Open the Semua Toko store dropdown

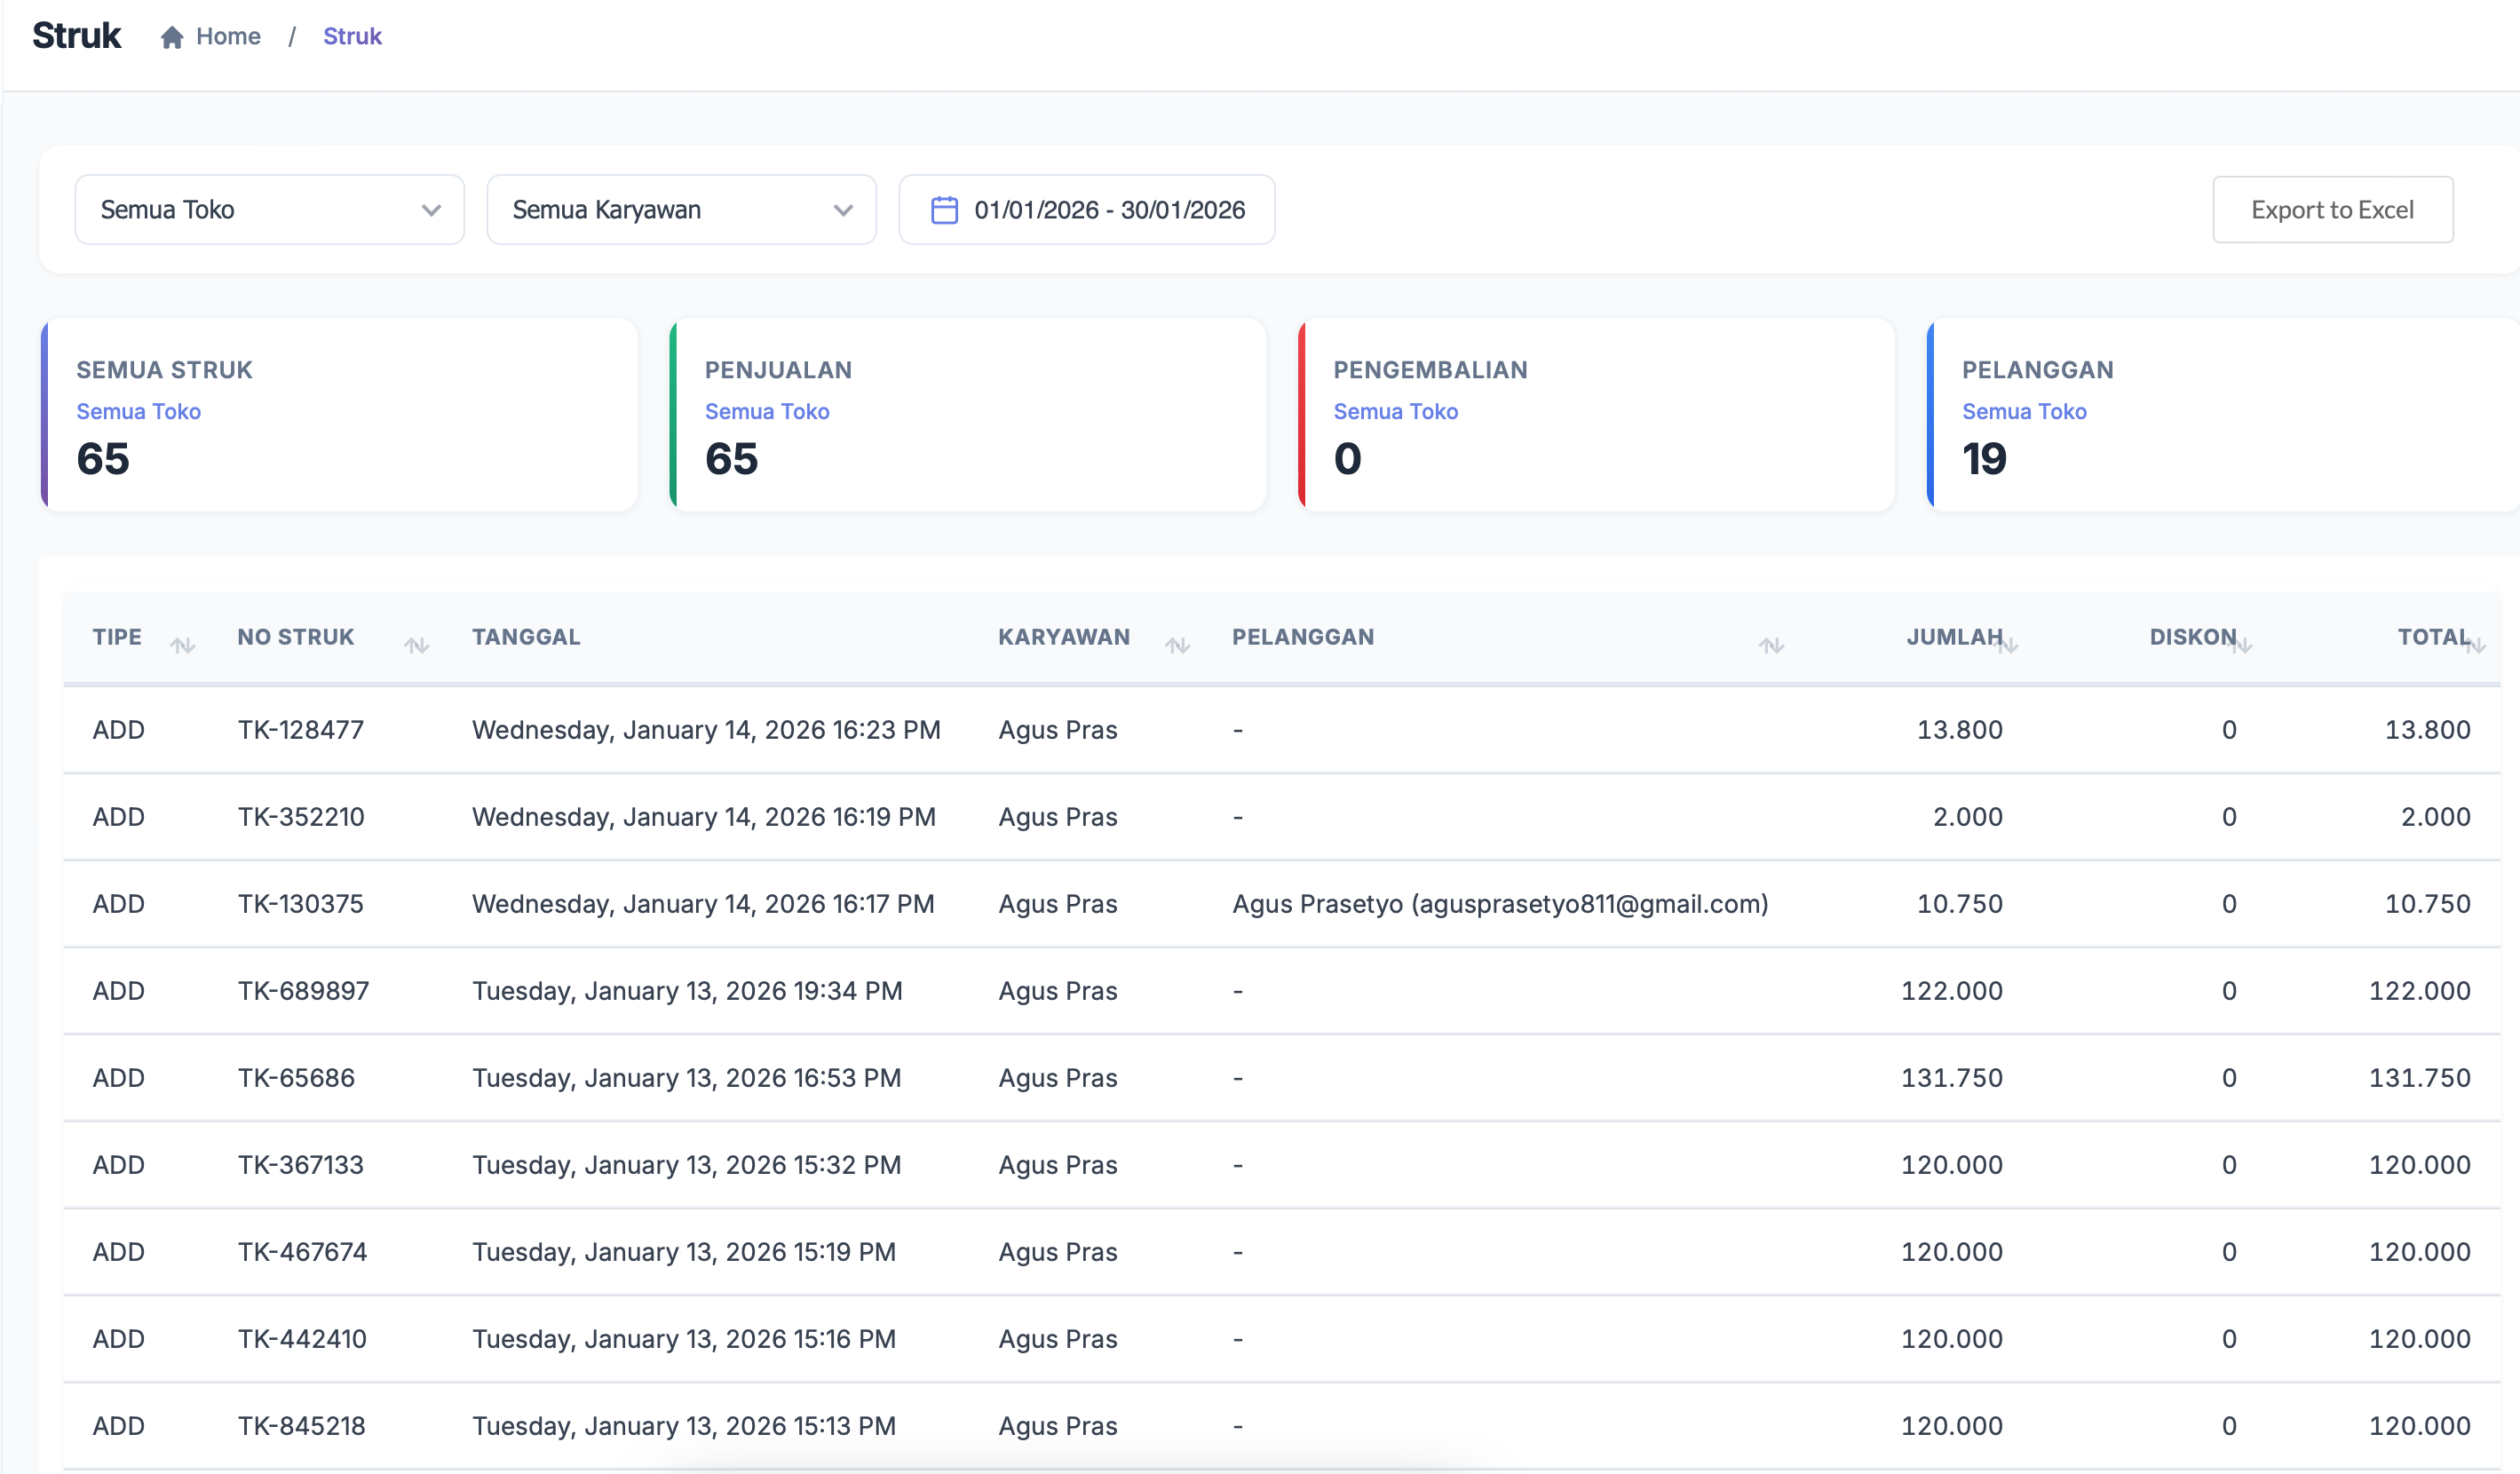click(269, 210)
